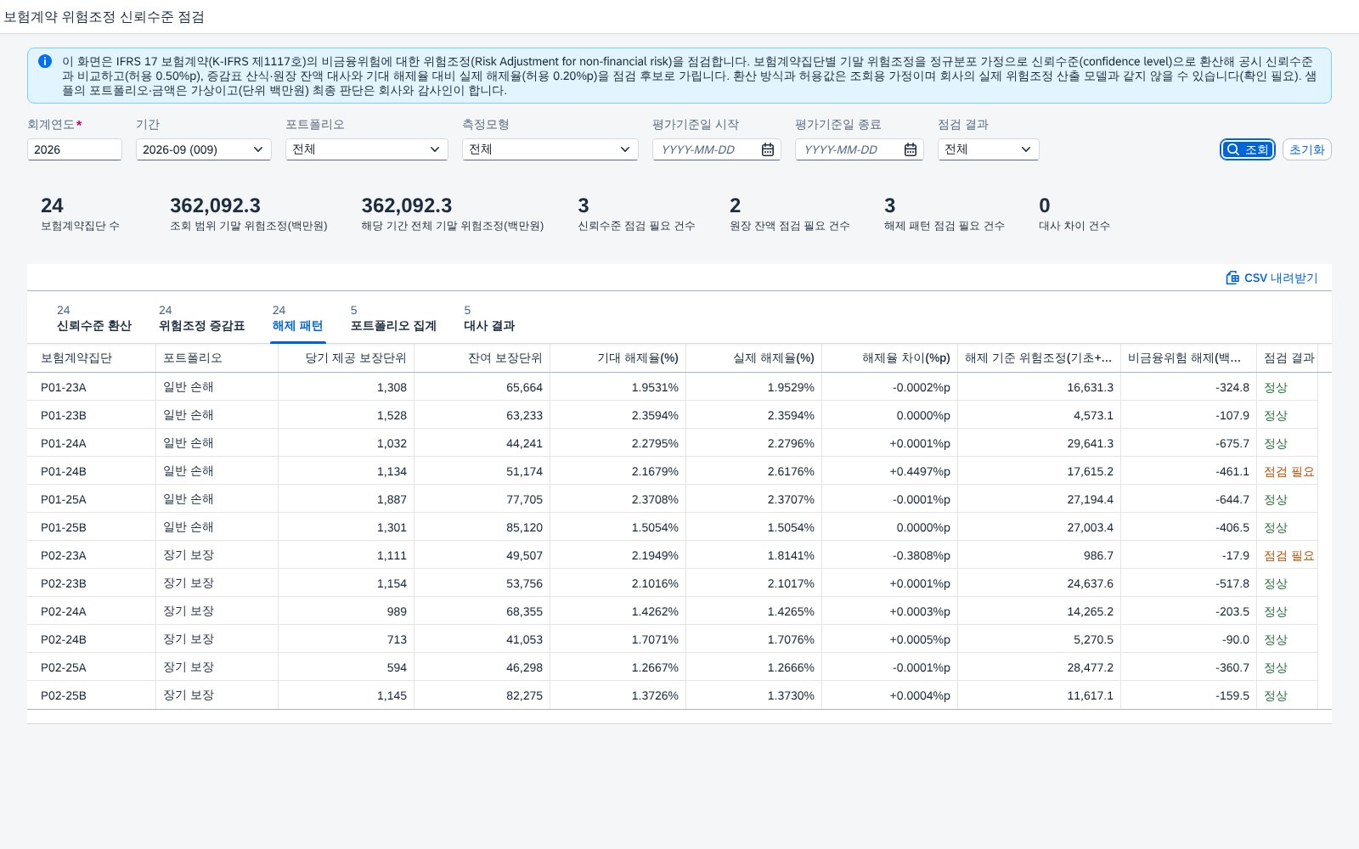Viewport: 1359px width, 849px height.
Task: Click 정상 status in row P01-25A
Action: click(1276, 499)
